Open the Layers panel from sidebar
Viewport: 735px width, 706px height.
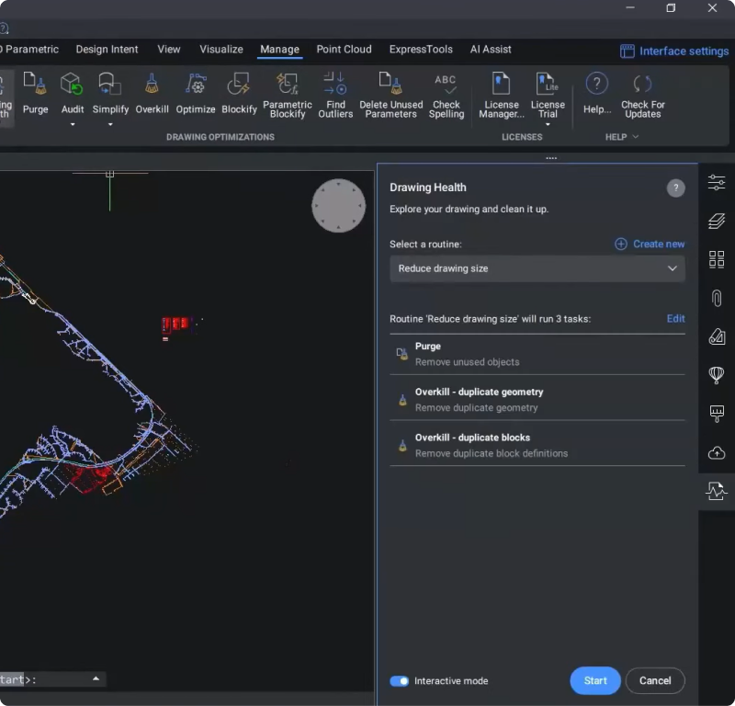(x=717, y=221)
